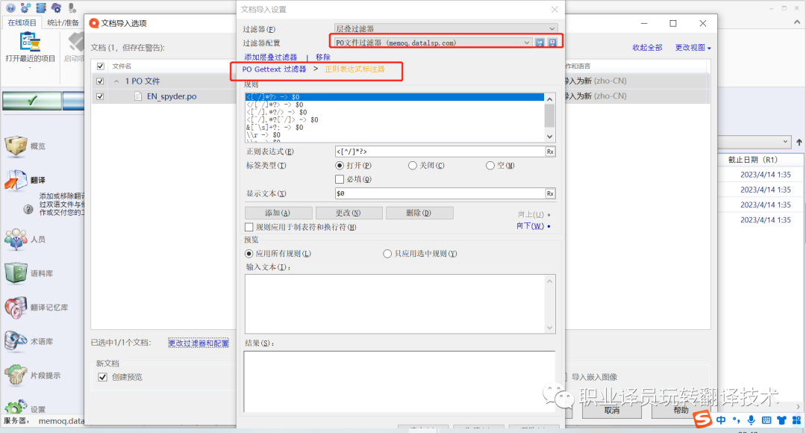Screen dimensions: 806x433
Task: Click the Rx button beside 正则表达式 field
Action: [550, 152]
